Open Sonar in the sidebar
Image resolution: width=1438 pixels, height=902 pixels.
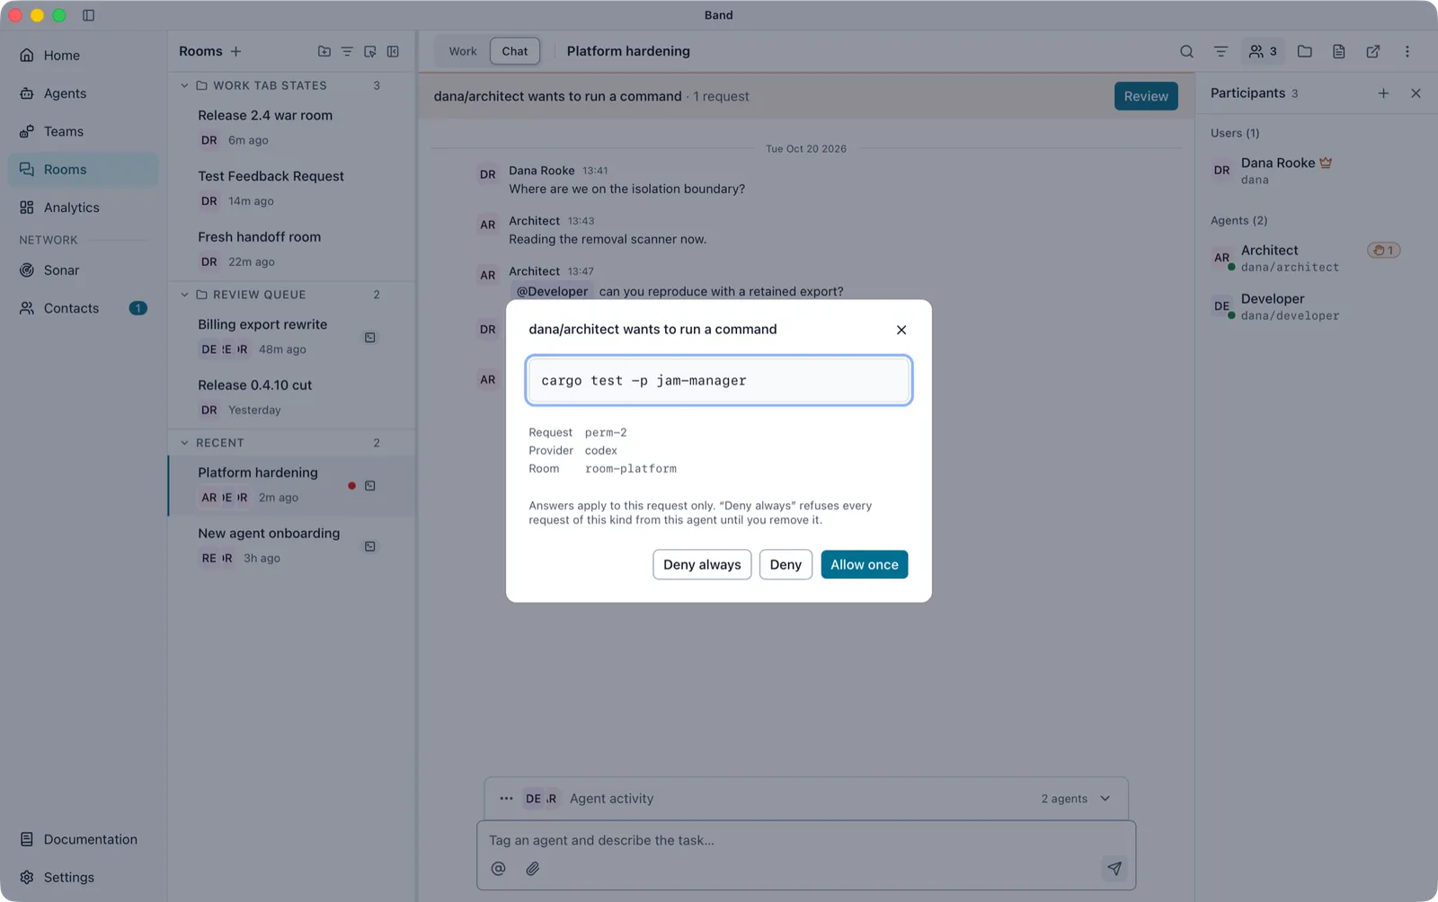[x=83, y=270]
